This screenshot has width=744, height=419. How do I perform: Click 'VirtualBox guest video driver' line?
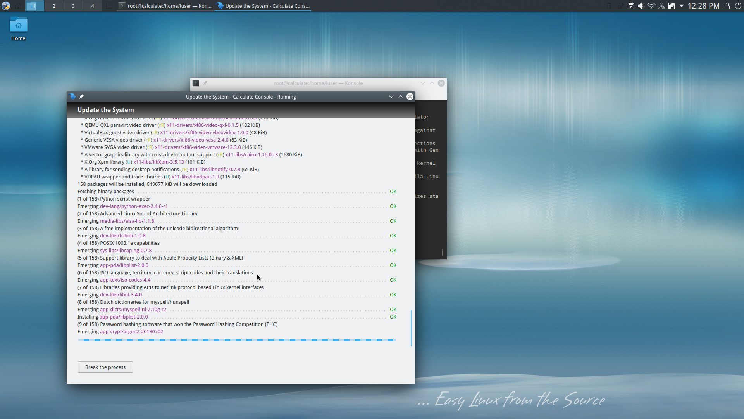(x=174, y=132)
